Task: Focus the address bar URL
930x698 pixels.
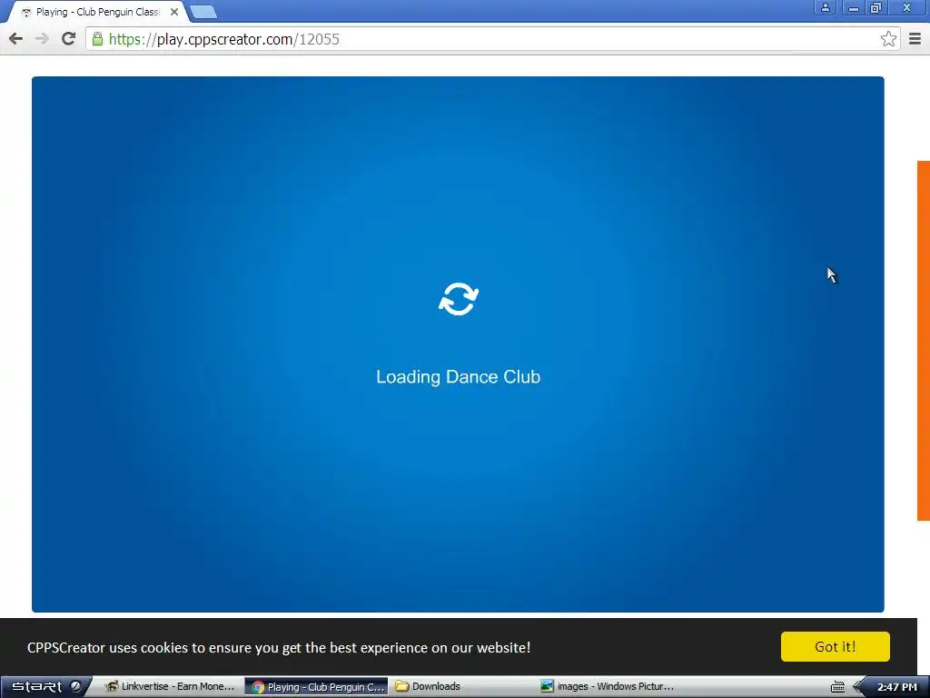Action: tap(491, 39)
